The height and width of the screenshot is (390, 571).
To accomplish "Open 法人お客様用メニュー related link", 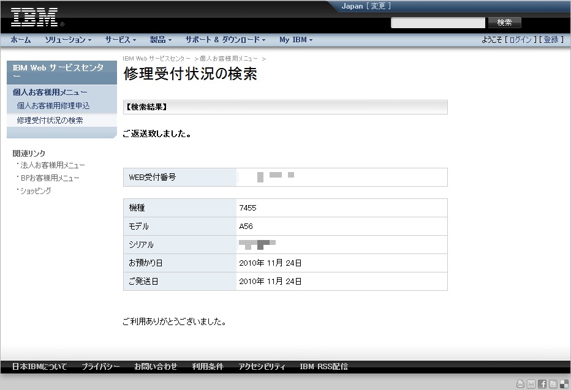I will [x=53, y=165].
